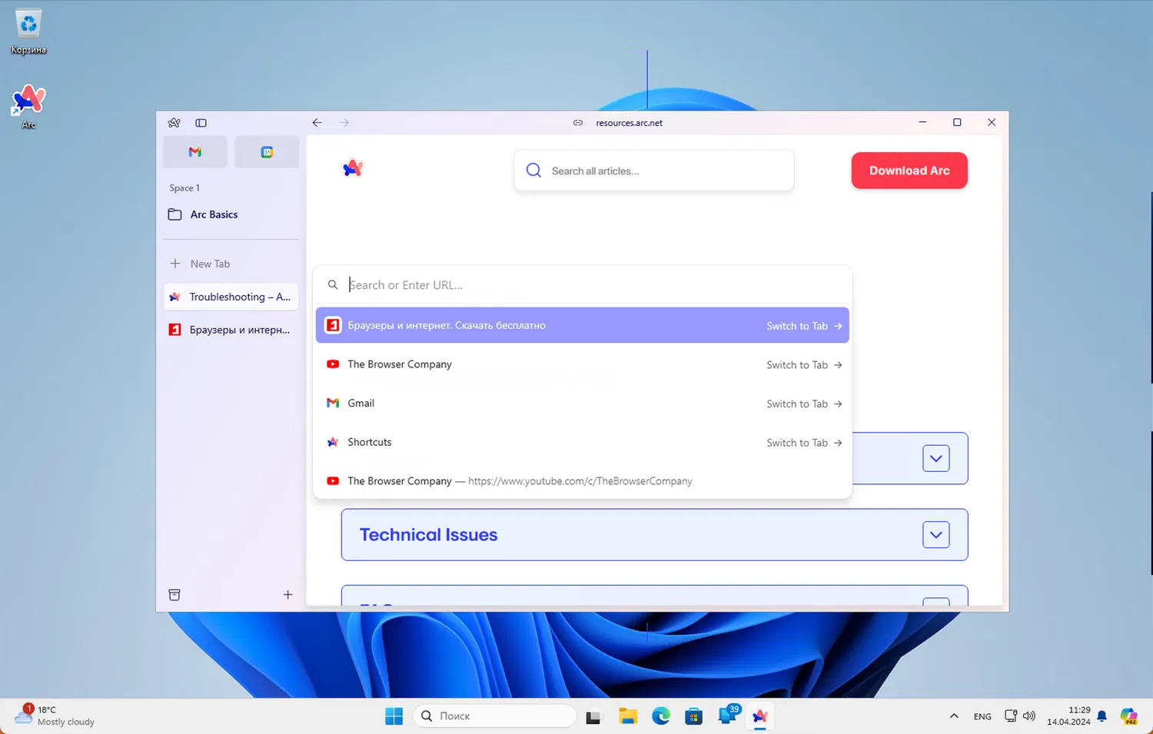
Task: Open the Recycle Bin on the desktop
Action: pos(28,32)
